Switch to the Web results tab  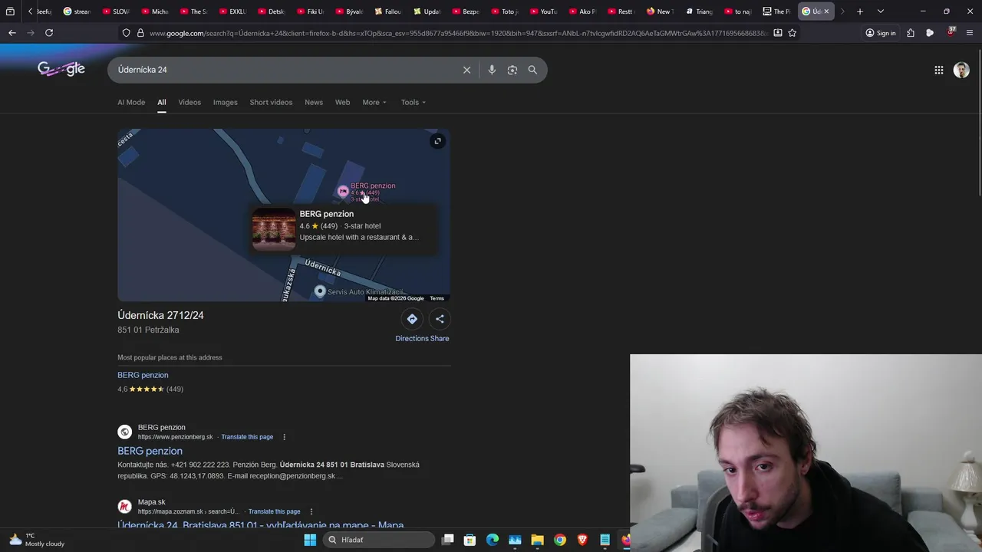pos(342,103)
